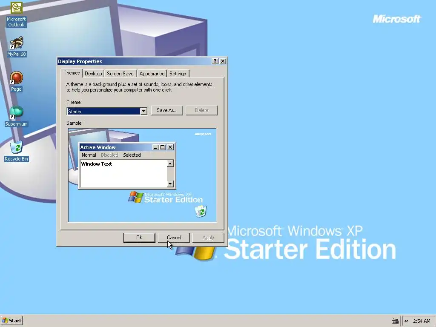Click the keyboard icon in the system tray
This screenshot has width=436, height=327.
point(395,321)
